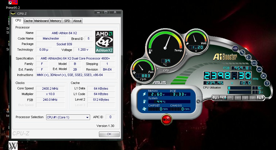The width and height of the screenshot is (276, 150).
Task: Click the speaker silent-mode profile icon
Action: (230, 98)
